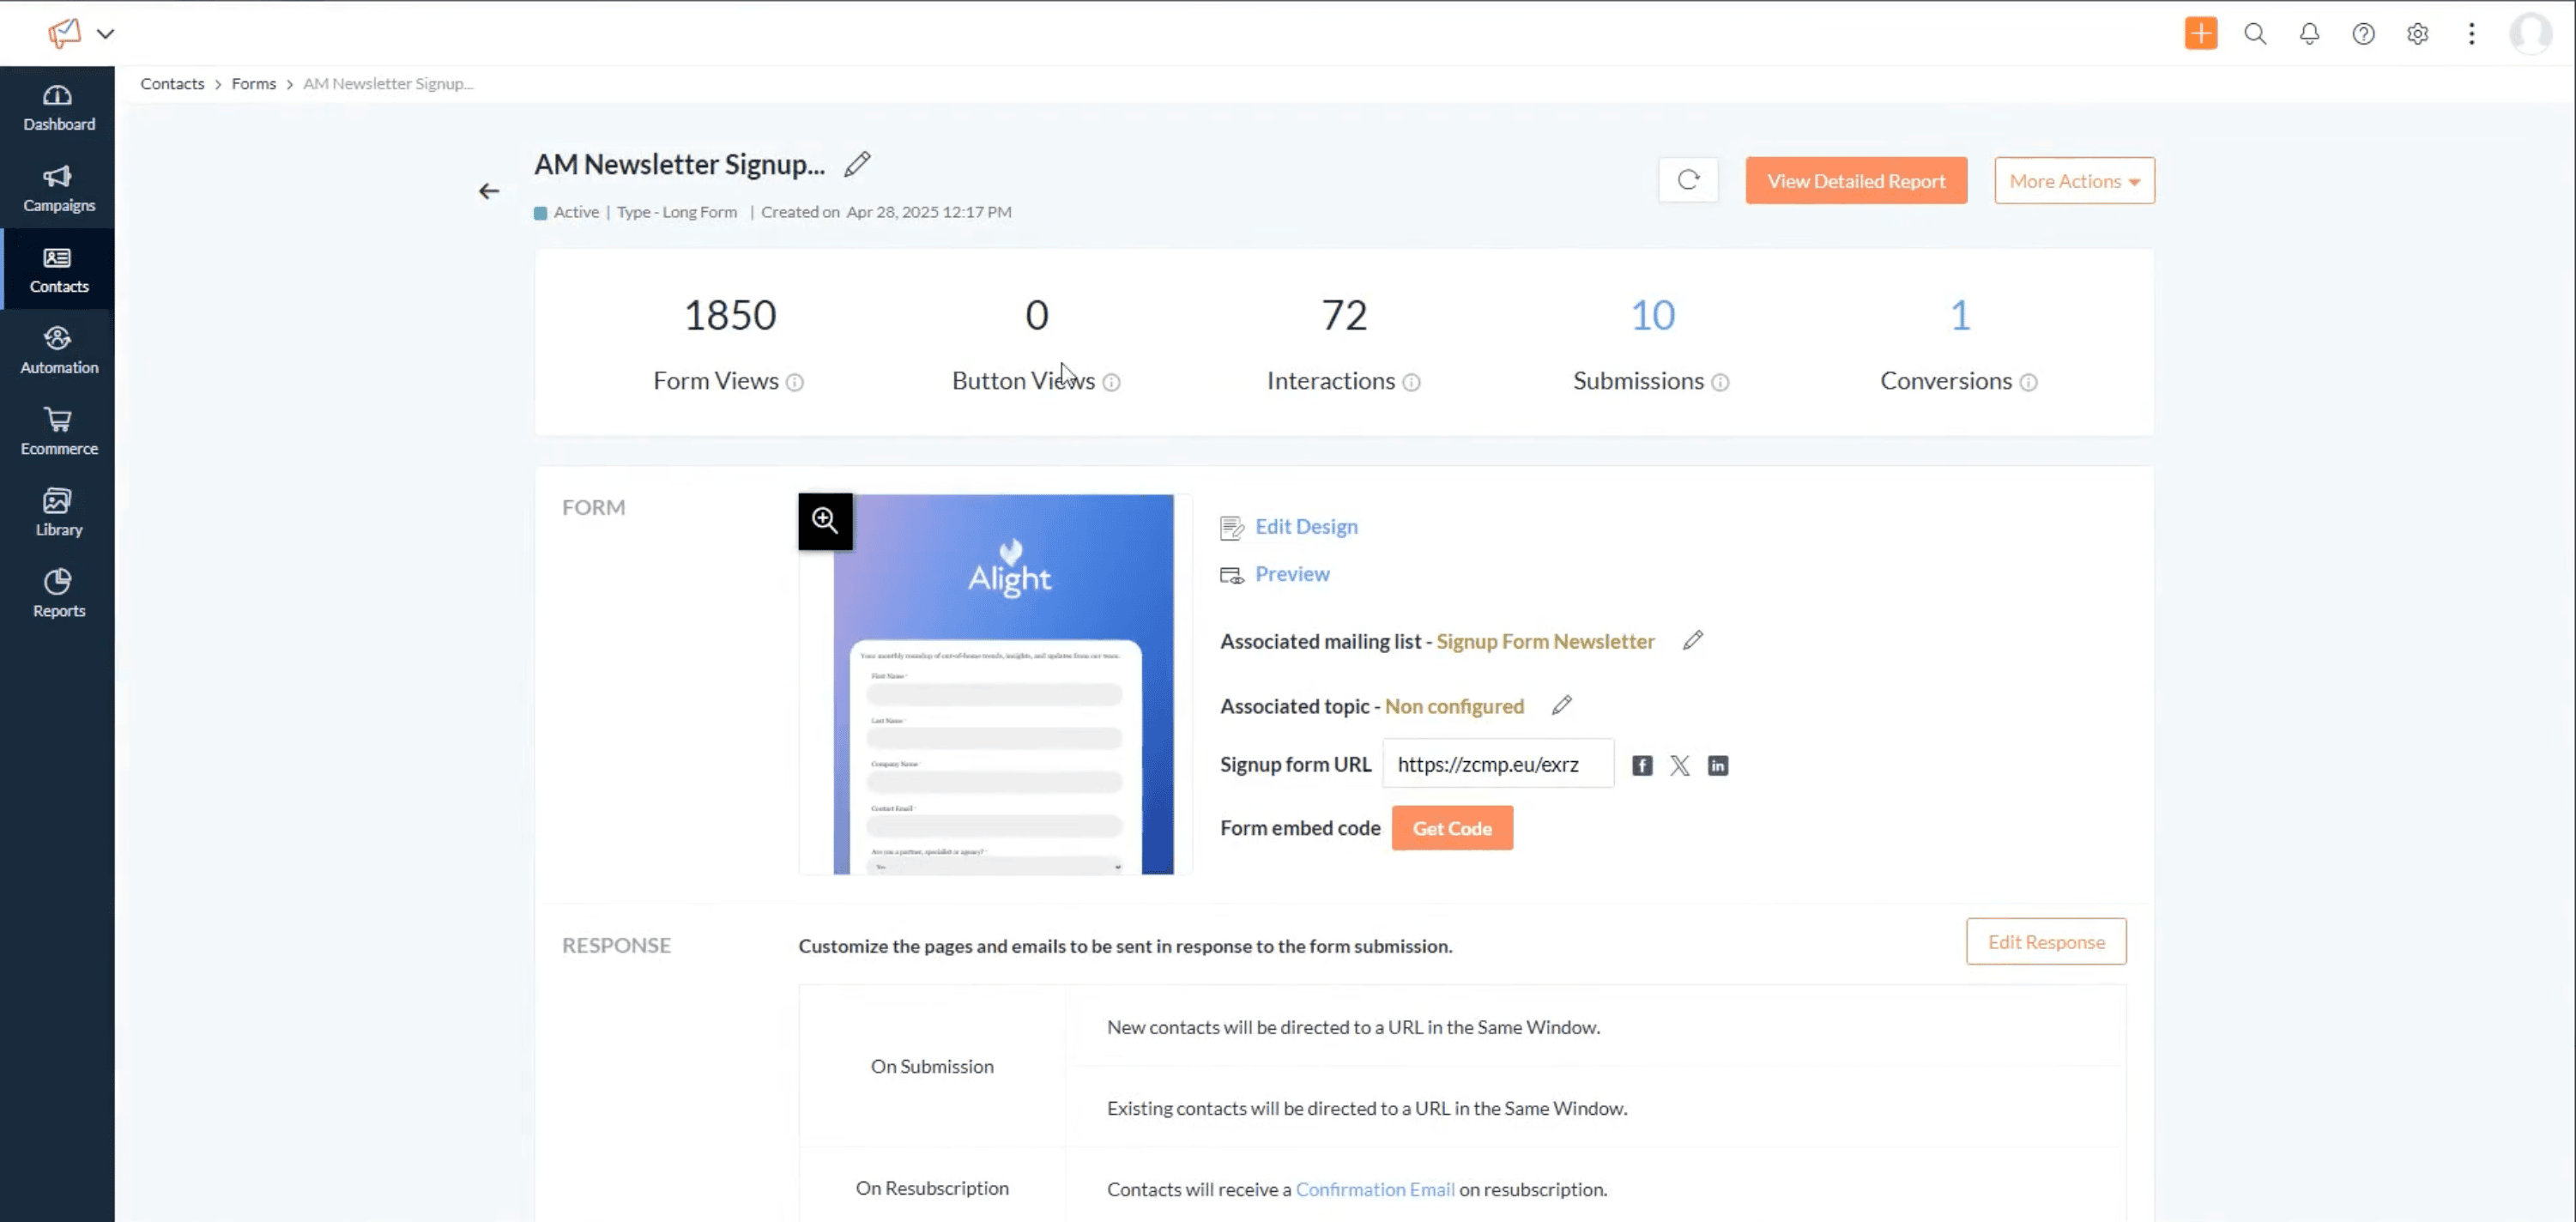The width and height of the screenshot is (2576, 1222).
Task: Click Interactions info icon
Action: click(x=1411, y=382)
